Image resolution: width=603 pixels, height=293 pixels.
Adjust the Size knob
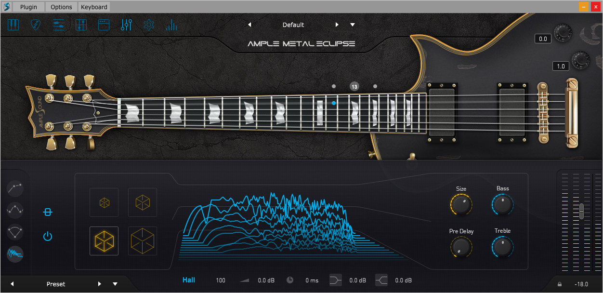461,205
